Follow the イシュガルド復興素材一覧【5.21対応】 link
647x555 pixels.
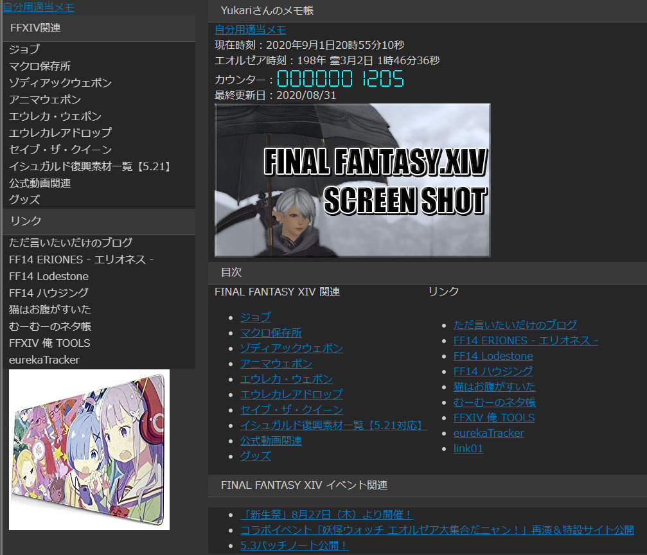333,425
